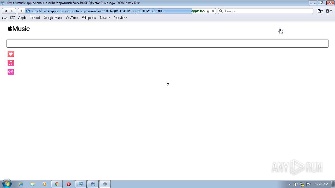This screenshot has height=188, width=335.
Task: Click the small arrow link icon
Action: (168, 84)
